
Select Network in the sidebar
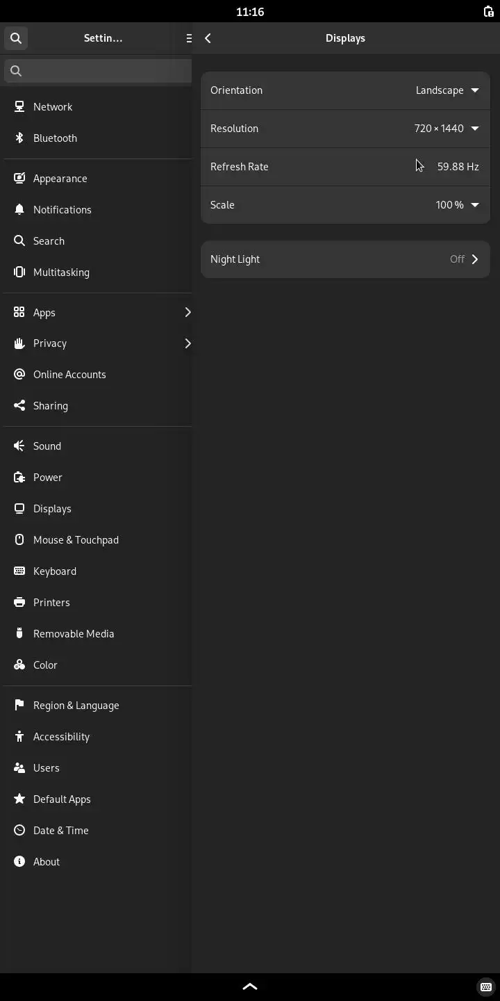click(x=53, y=106)
